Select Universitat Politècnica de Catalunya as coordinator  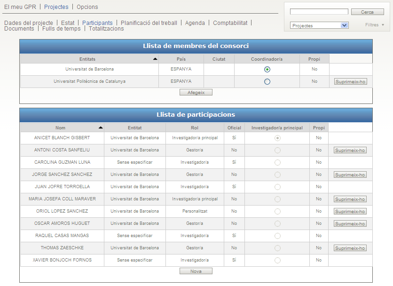(267, 81)
